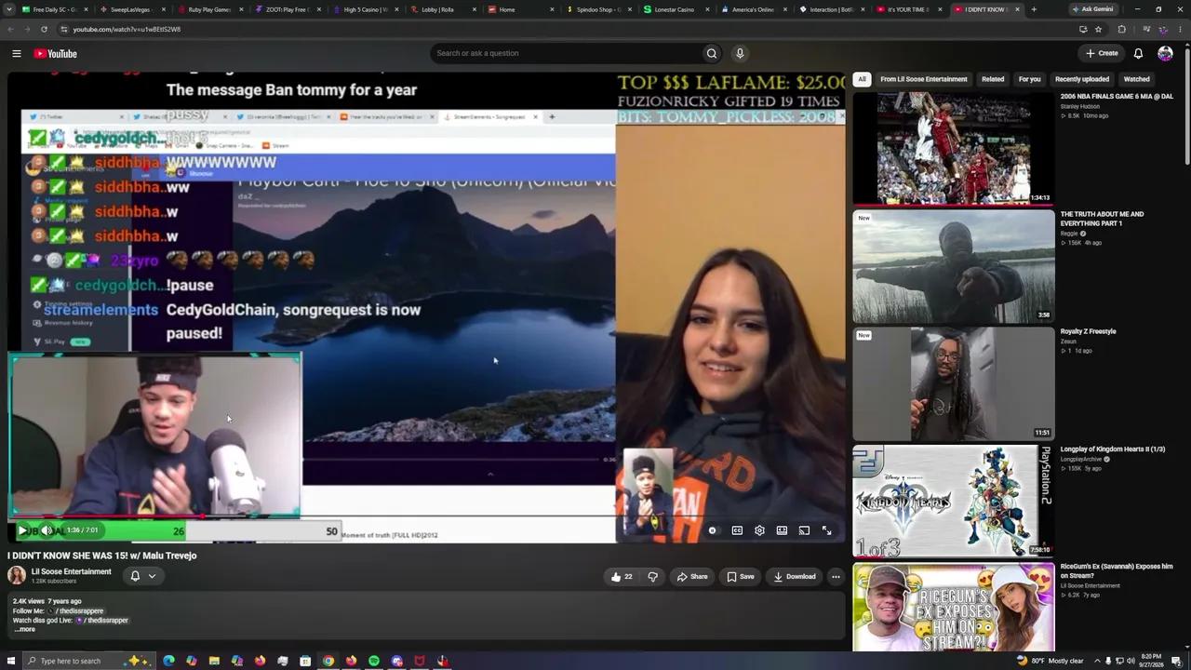This screenshot has width=1191, height=670.
Task: Start voice search with the microphone
Action: (740, 53)
